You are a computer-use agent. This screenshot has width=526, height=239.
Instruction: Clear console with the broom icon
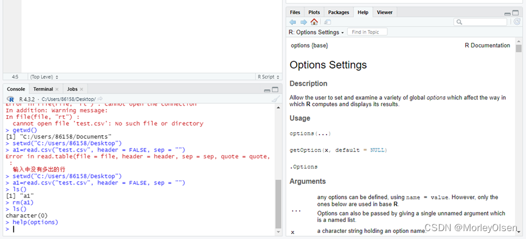tap(275, 99)
